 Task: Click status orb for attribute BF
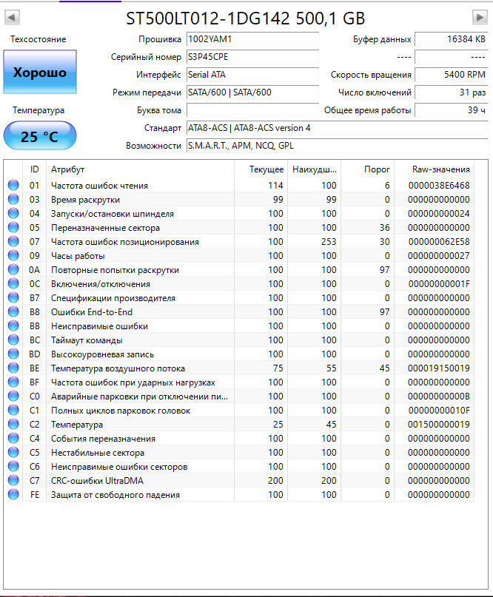point(13,382)
